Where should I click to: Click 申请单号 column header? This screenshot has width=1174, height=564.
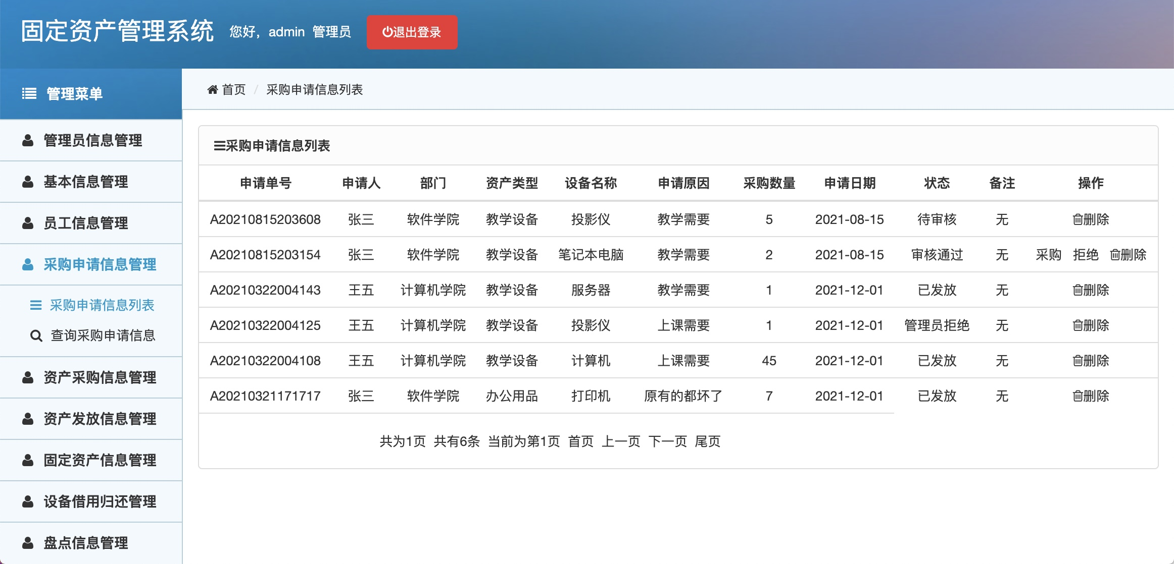[x=266, y=183]
